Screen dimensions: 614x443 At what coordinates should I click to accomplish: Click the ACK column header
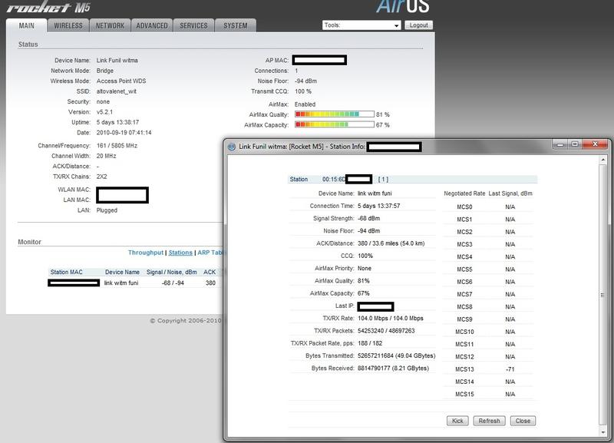[x=210, y=272]
